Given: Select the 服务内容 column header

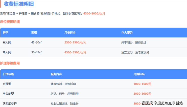Looking at the screenshot, I should tap(56, 74).
